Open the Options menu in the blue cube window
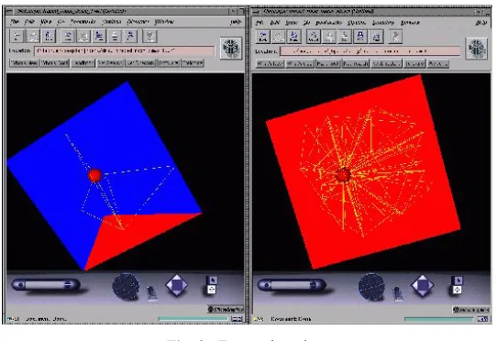 pos(112,22)
